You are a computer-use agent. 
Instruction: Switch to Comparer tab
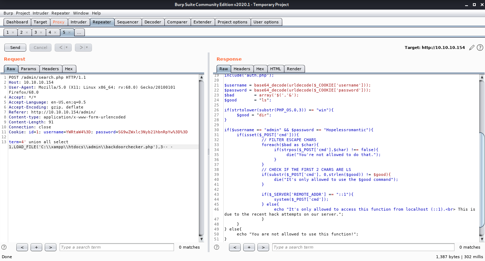click(177, 22)
